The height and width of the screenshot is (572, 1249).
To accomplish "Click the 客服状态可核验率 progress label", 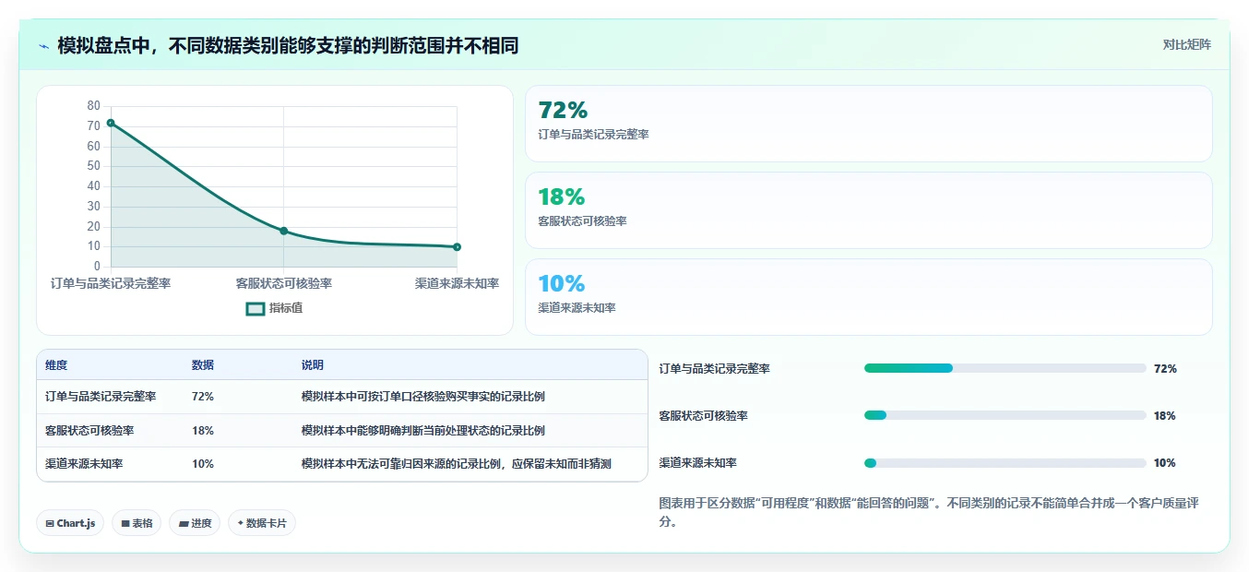I will pos(704,416).
